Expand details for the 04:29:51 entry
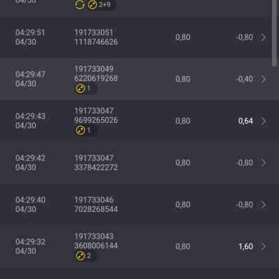279x279 pixels. [x=264, y=37]
